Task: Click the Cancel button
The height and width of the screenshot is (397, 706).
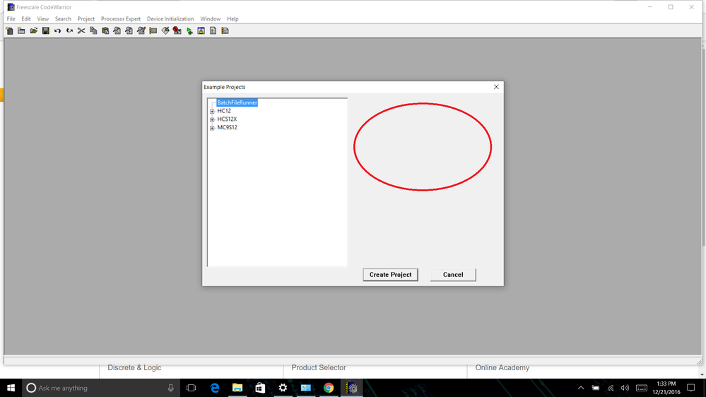Action: pos(453,275)
